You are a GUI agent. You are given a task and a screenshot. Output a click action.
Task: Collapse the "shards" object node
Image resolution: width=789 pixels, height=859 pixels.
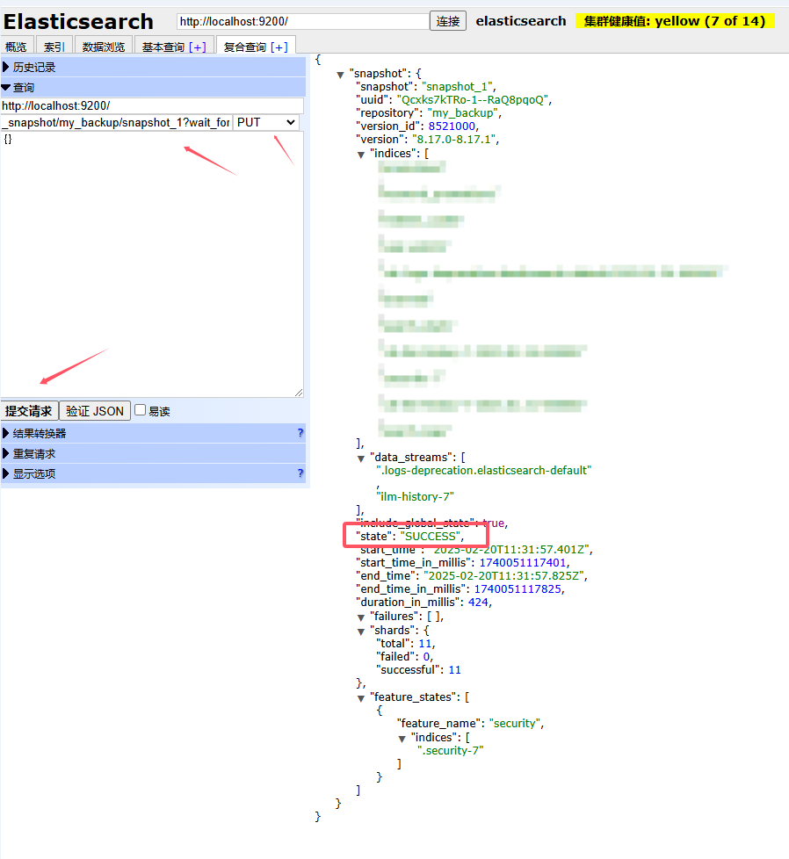coord(360,632)
